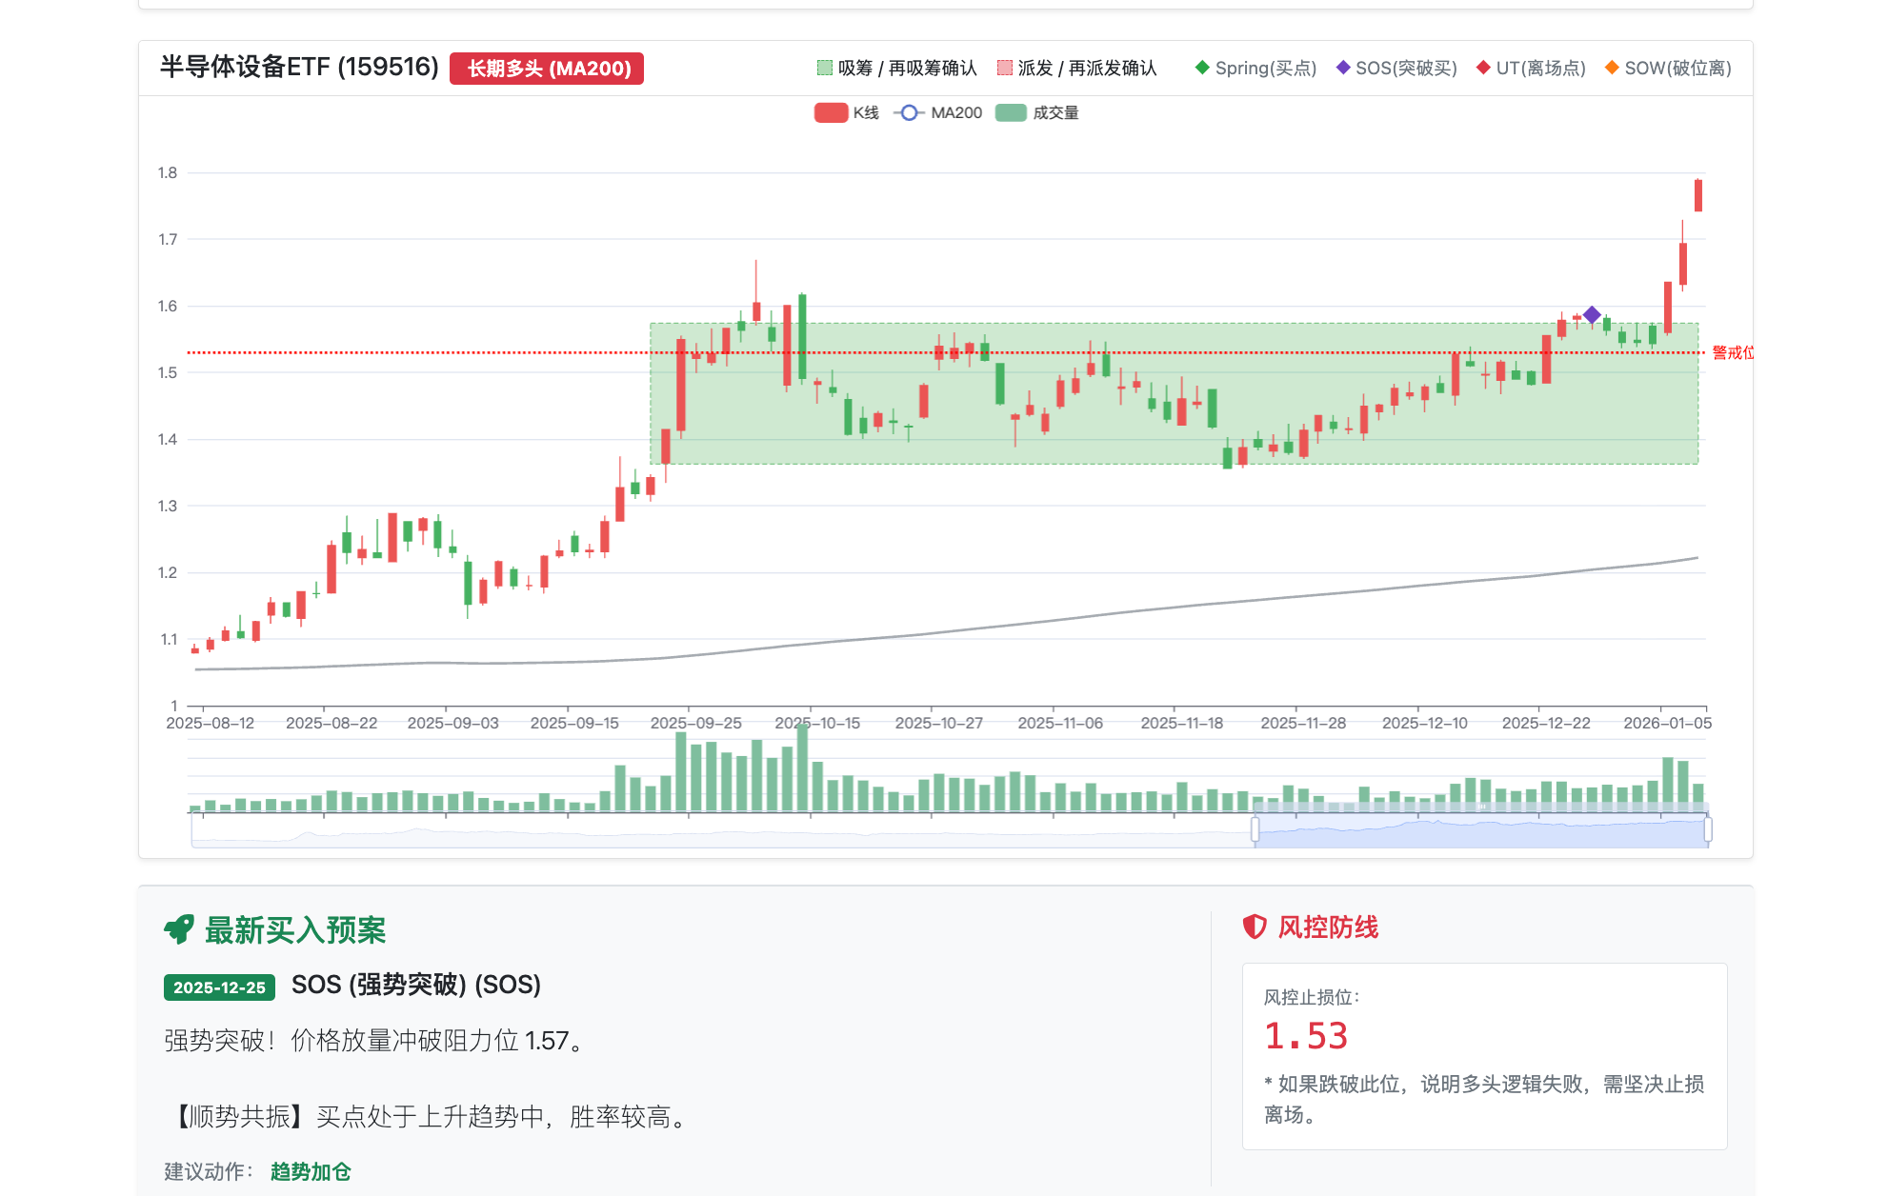This screenshot has width=1888, height=1196.
Task: Toggle K线 series in chart legend
Action: [831, 112]
